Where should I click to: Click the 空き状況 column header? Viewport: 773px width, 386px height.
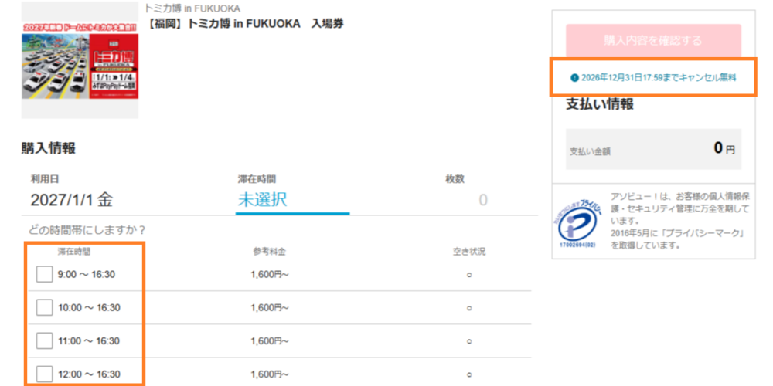469,252
